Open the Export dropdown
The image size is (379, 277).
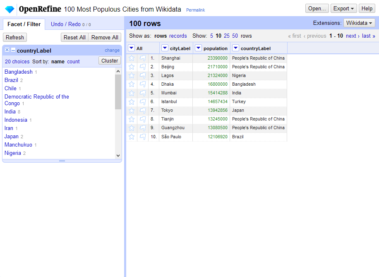tap(343, 8)
